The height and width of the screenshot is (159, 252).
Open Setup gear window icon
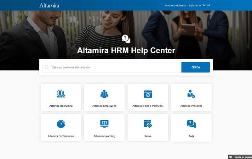148,124
